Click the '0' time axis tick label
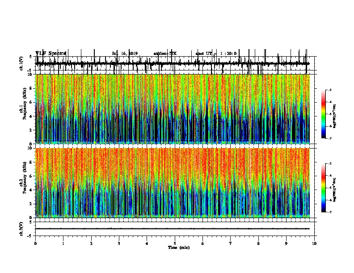This screenshot has height=273, width=354. pyautogui.click(x=35, y=244)
